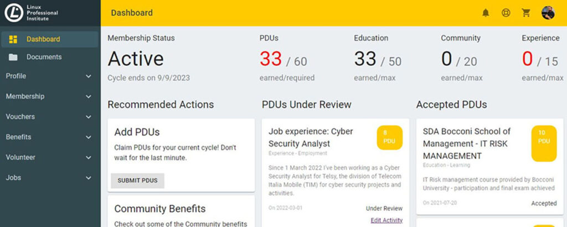Click the user profile avatar
Screen dimensions: 567x227
point(548,13)
